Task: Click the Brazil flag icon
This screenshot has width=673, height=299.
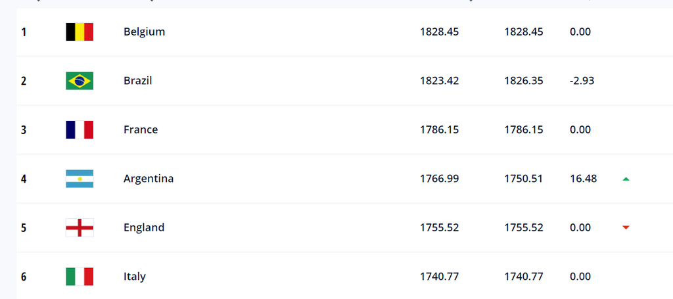Action: [x=80, y=81]
